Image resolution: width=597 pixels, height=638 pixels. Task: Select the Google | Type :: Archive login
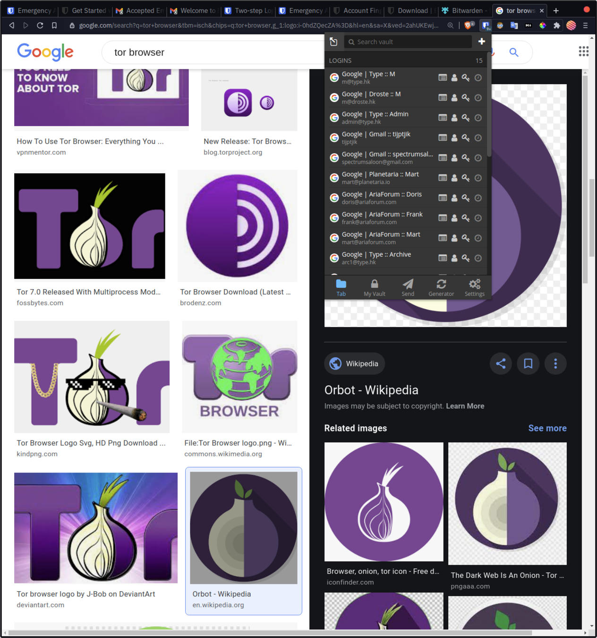click(381, 258)
